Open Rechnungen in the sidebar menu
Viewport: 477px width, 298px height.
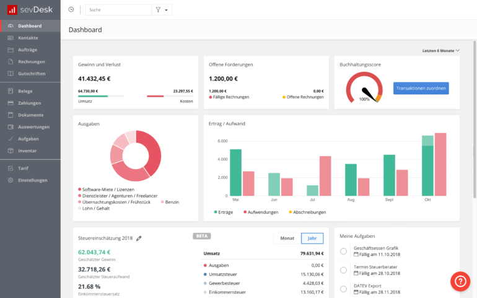pos(30,61)
